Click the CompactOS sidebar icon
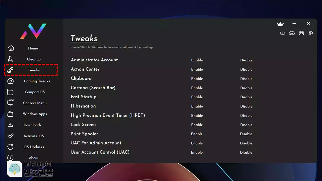The width and height of the screenshot is (322, 181). pos(10,92)
